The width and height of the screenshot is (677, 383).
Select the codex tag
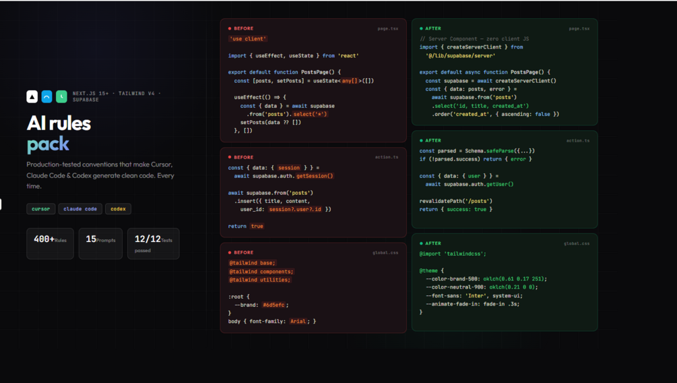pyautogui.click(x=118, y=209)
